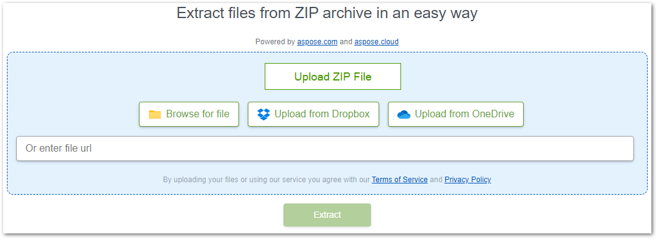Click the 'and' between the aspose links
This screenshot has height=239, width=657.
click(x=346, y=42)
